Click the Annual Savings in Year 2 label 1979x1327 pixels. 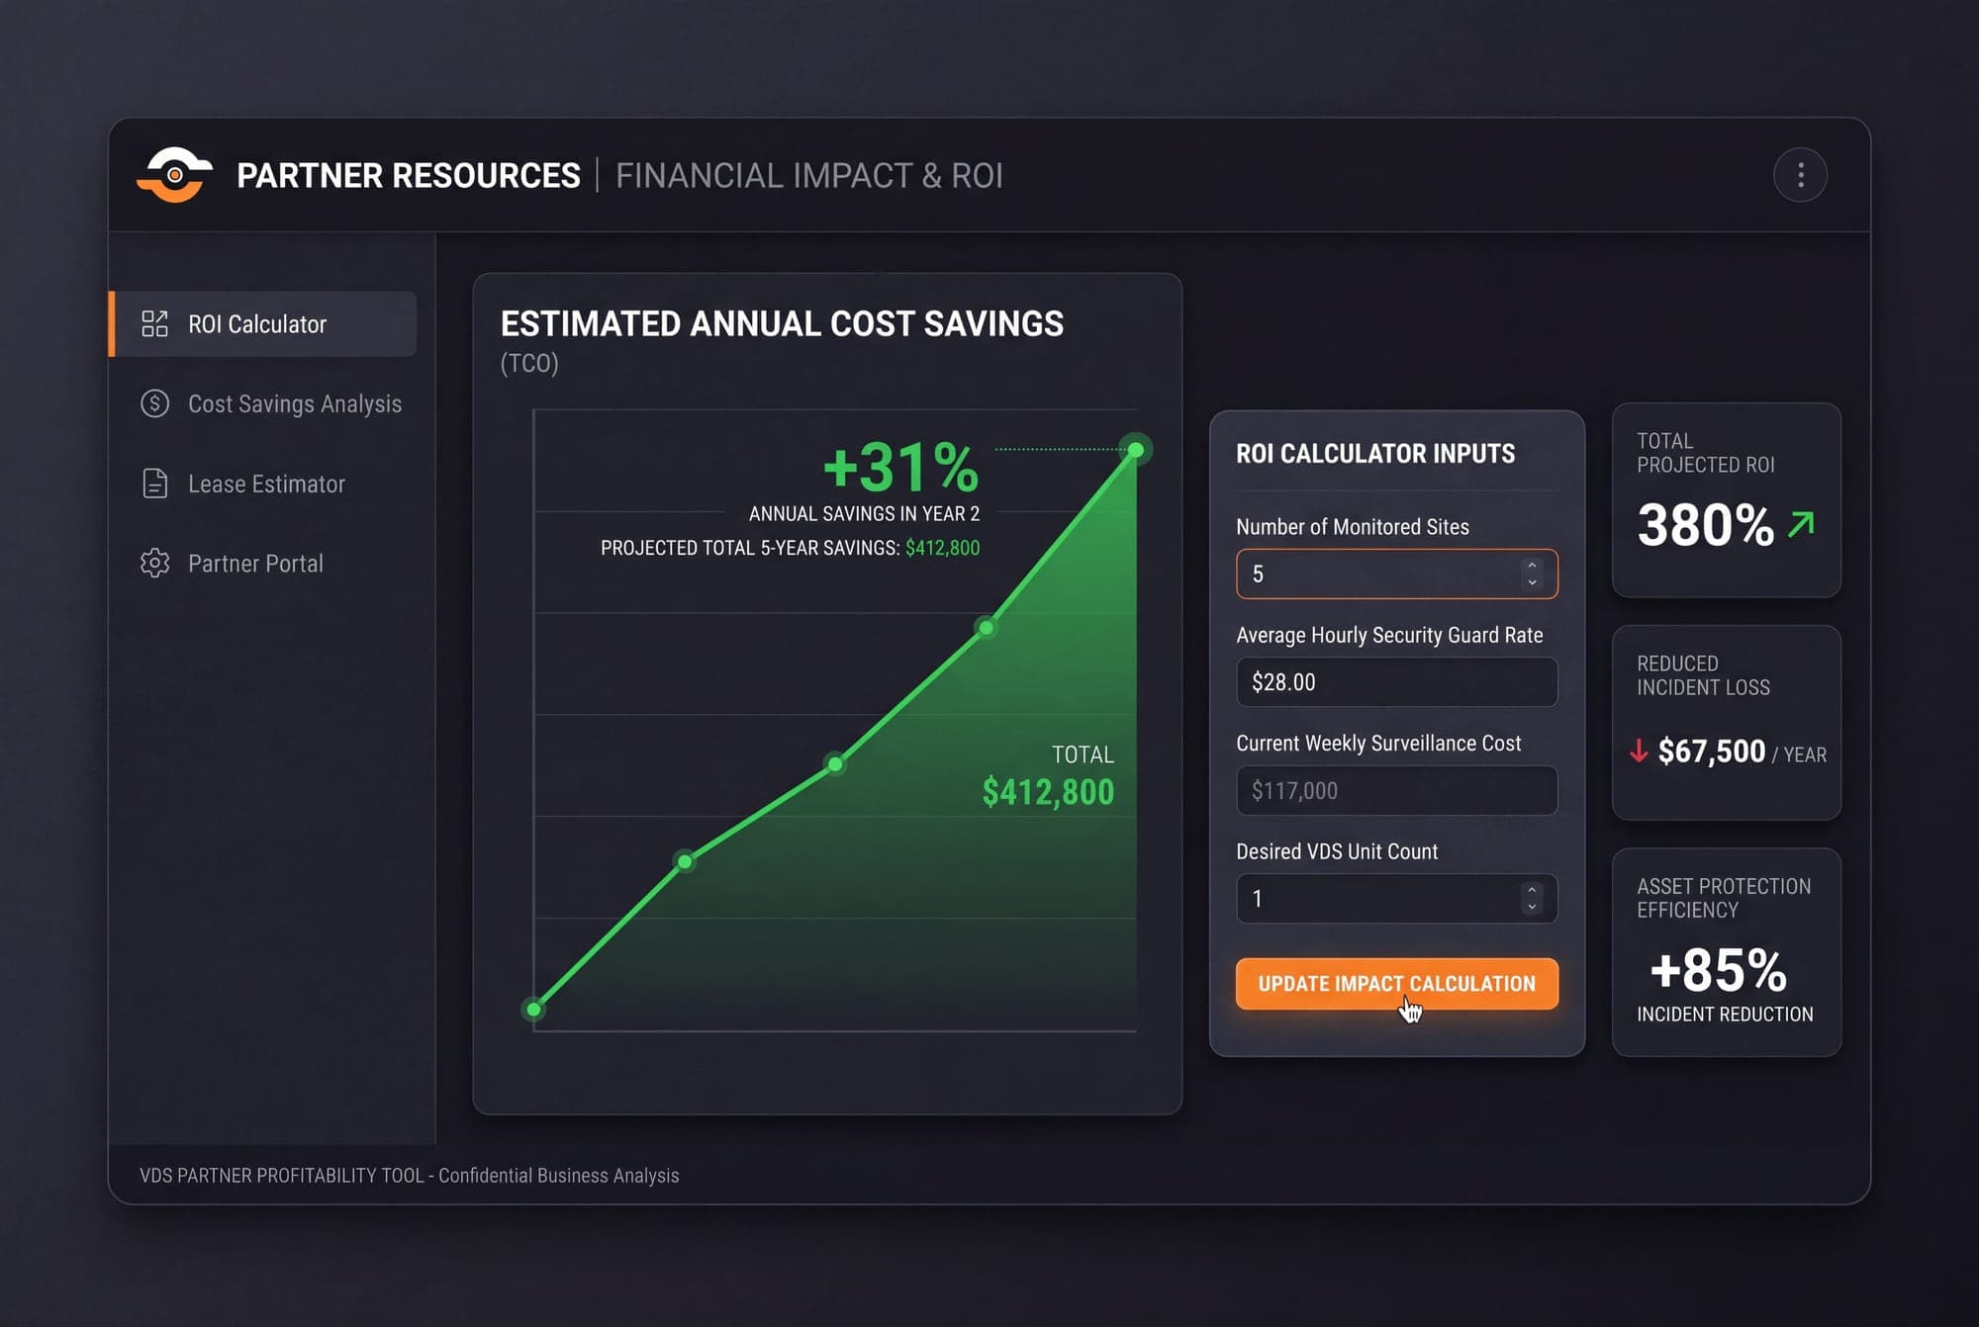click(864, 513)
